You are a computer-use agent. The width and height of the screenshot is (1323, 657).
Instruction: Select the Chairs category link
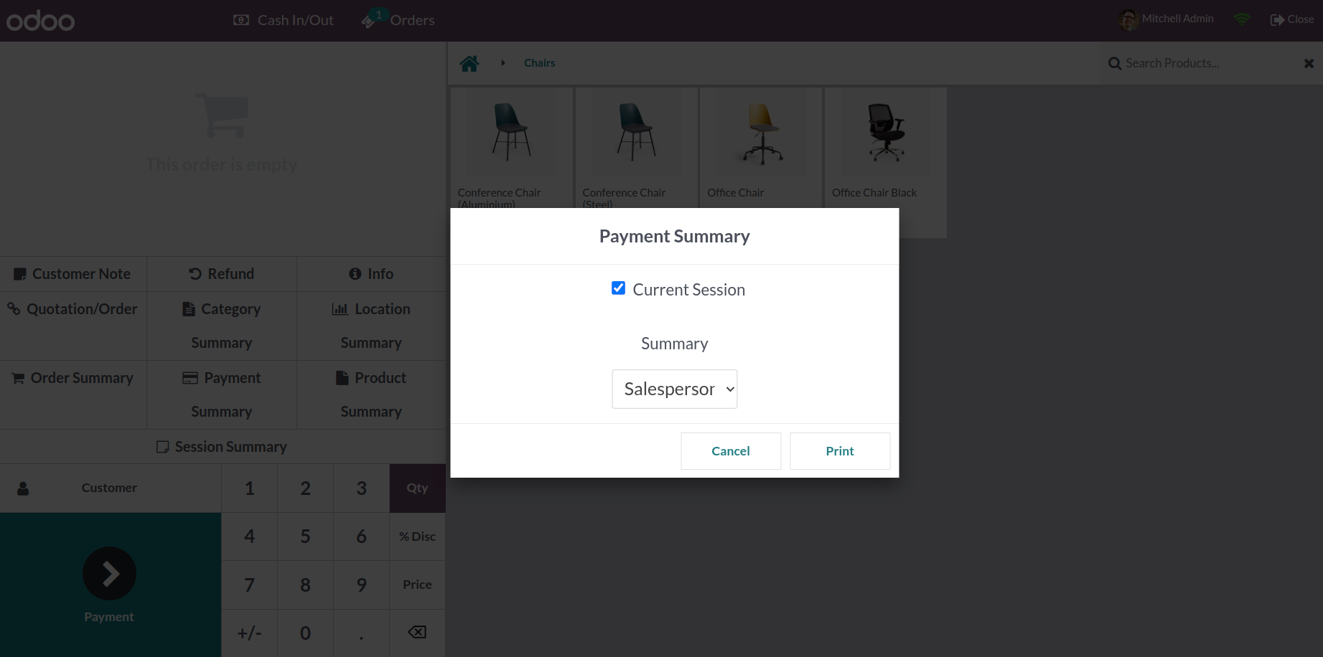pos(539,63)
